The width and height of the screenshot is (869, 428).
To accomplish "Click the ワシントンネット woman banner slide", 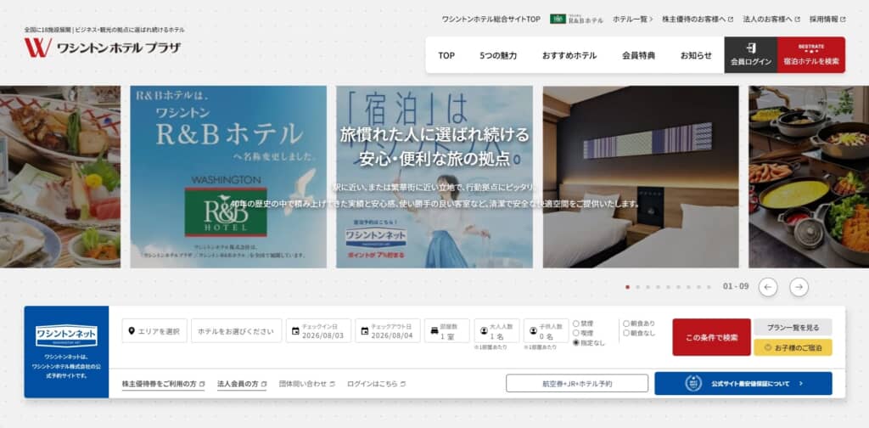I will (x=434, y=177).
